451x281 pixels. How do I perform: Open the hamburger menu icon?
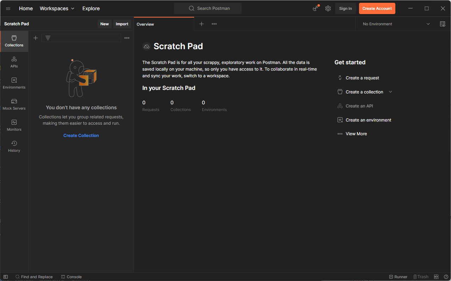pos(8,8)
